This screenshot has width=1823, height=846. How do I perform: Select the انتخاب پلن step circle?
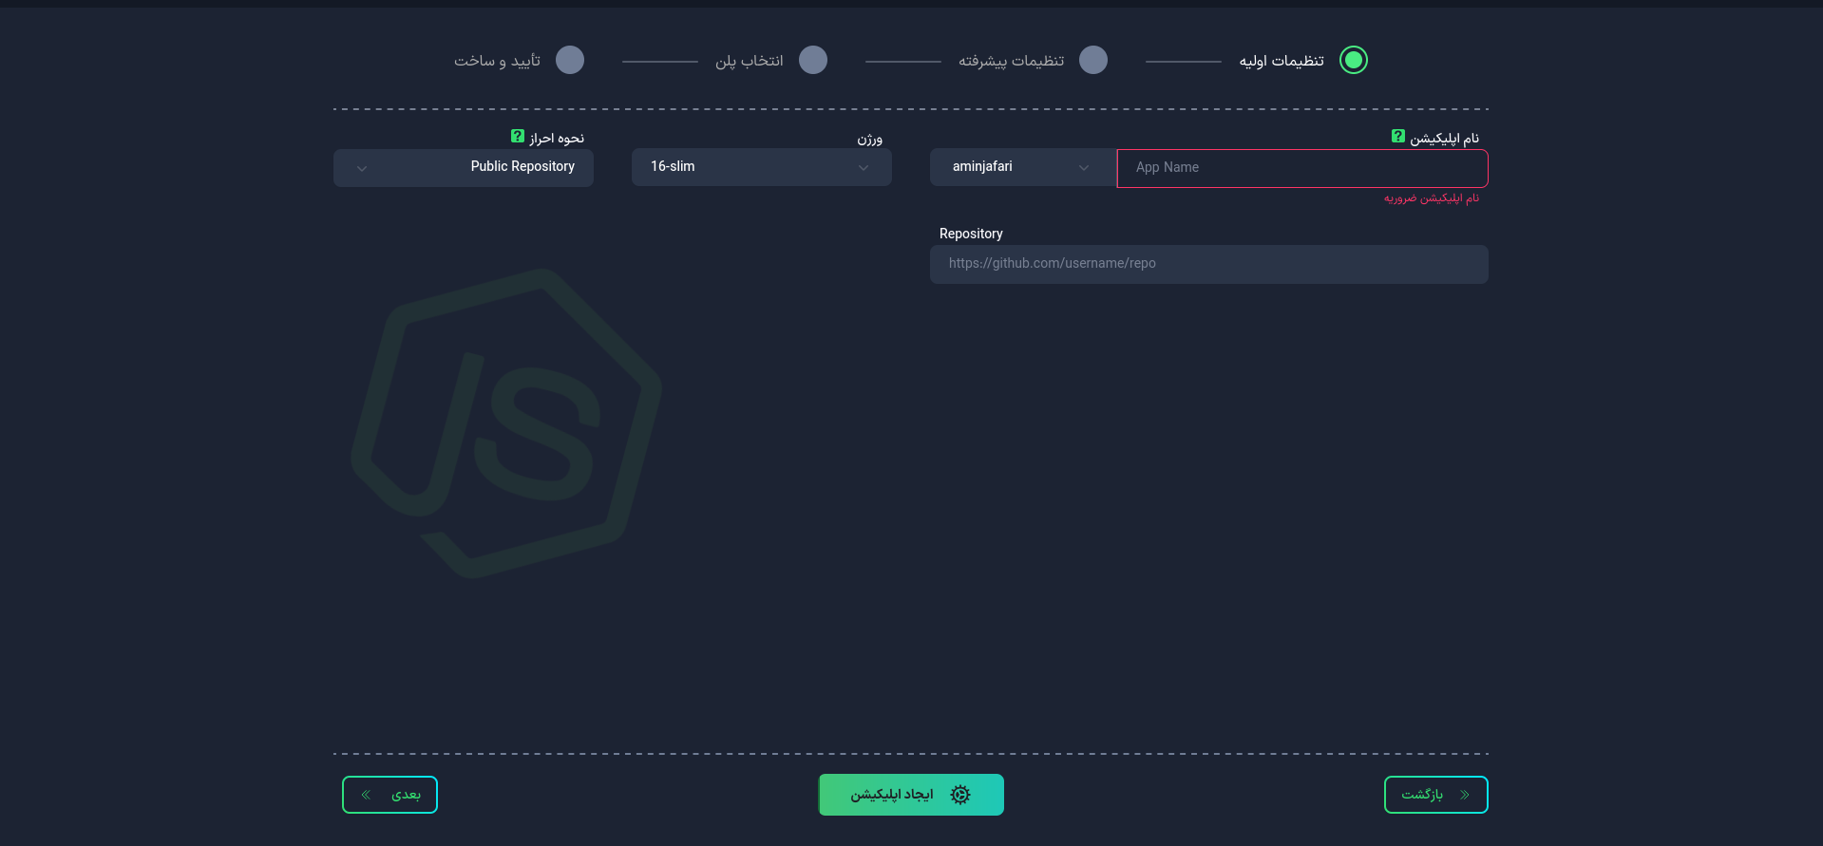813,60
